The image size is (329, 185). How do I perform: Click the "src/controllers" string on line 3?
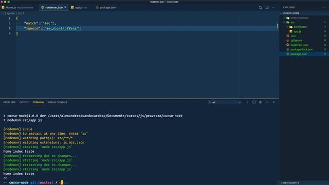point(62,28)
